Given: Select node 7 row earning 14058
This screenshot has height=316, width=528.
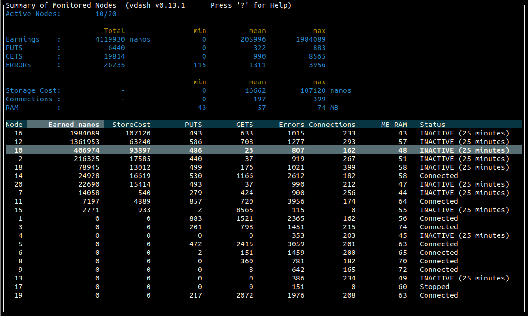Looking at the screenshot, I should [x=264, y=193].
